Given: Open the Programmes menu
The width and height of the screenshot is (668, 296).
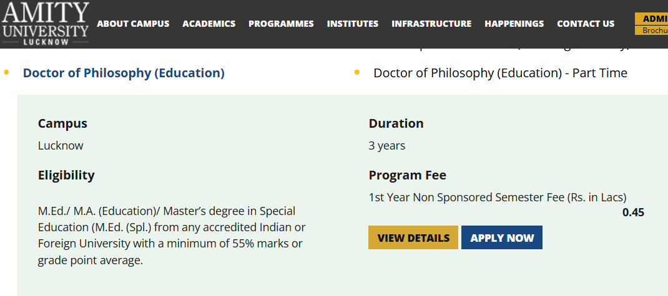Looking at the screenshot, I should pos(281,24).
